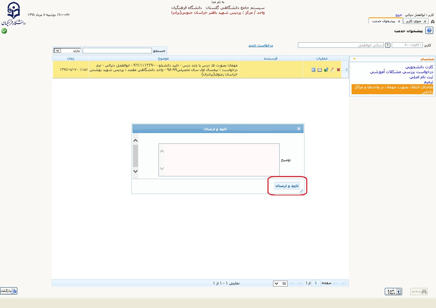Viewport: 436px width, 308px height.
Task: Click the dialog's vertical scrollbar down arrow
Action: 135,171
